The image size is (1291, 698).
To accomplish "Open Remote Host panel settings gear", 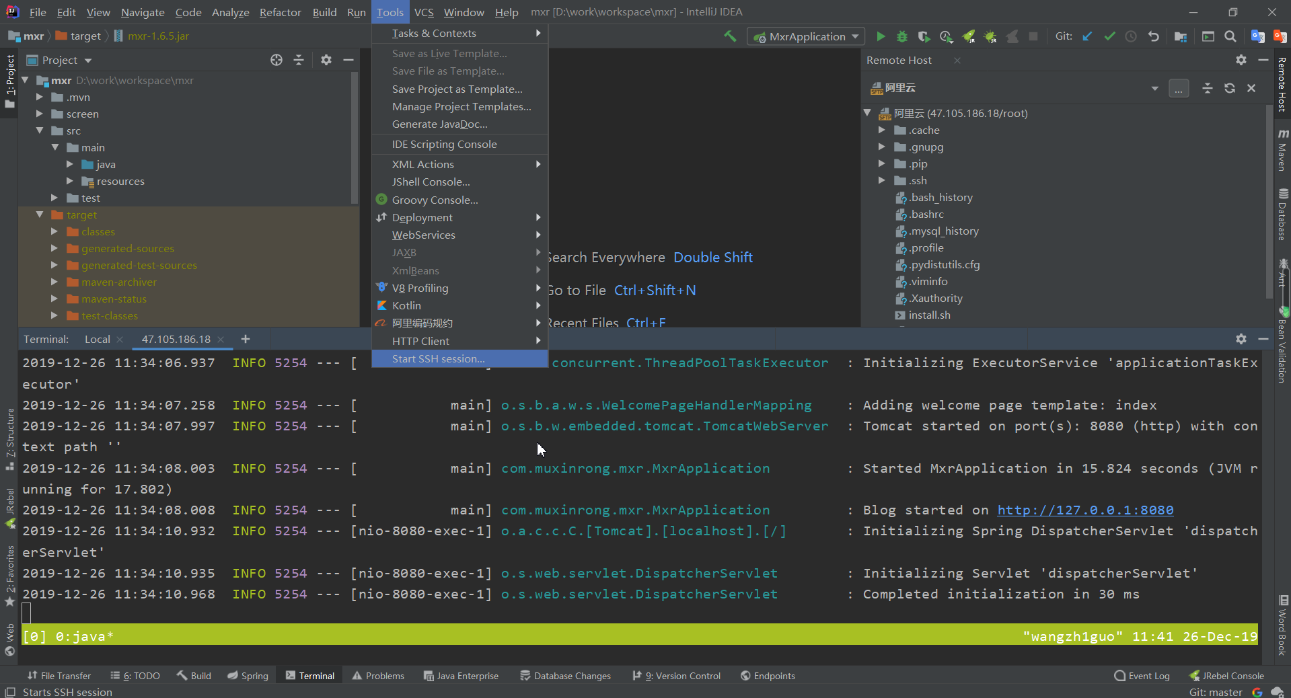I will point(1241,60).
